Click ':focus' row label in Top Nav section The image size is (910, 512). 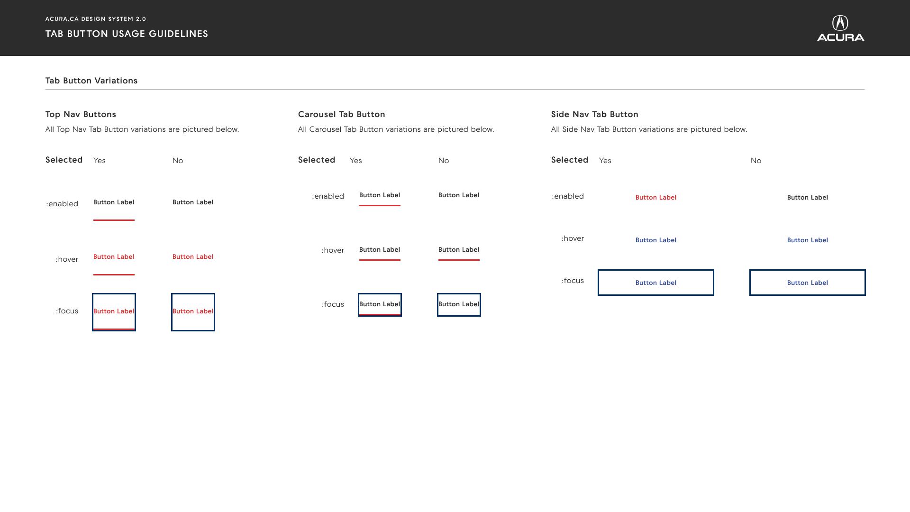[x=67, y=311]
